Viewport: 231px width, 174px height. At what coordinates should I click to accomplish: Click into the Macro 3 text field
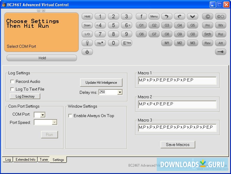coord(177,128)
